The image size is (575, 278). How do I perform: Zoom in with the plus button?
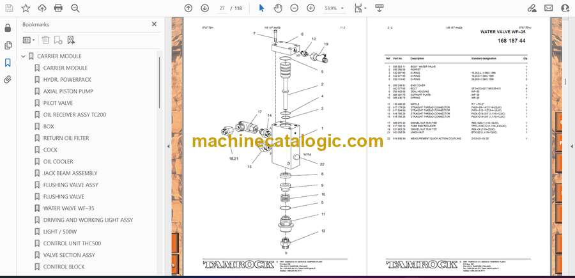(310, 8)
